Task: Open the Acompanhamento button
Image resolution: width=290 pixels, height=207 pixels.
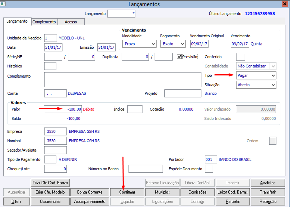Action: tap(90, 202)
